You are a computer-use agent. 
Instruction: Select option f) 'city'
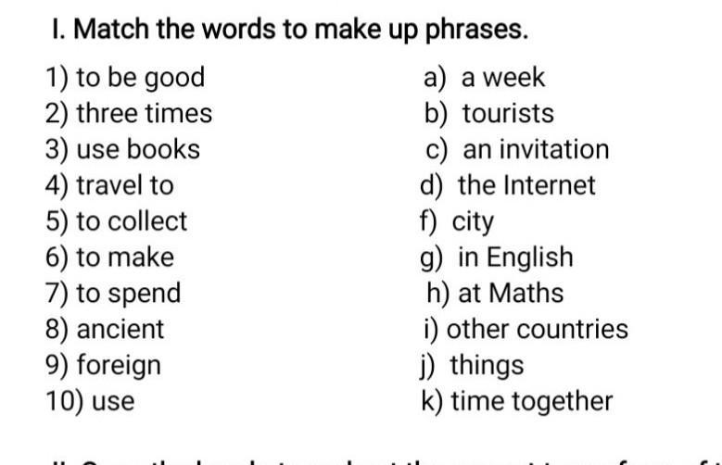457,221
